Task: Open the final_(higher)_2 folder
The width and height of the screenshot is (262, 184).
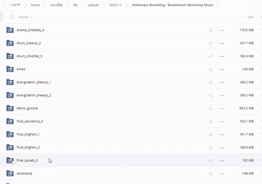Action: [x=28, y=147]
